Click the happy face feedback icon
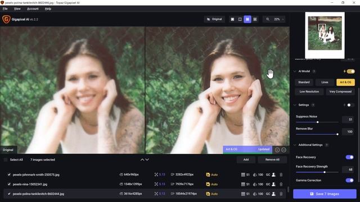 [277, 150]
